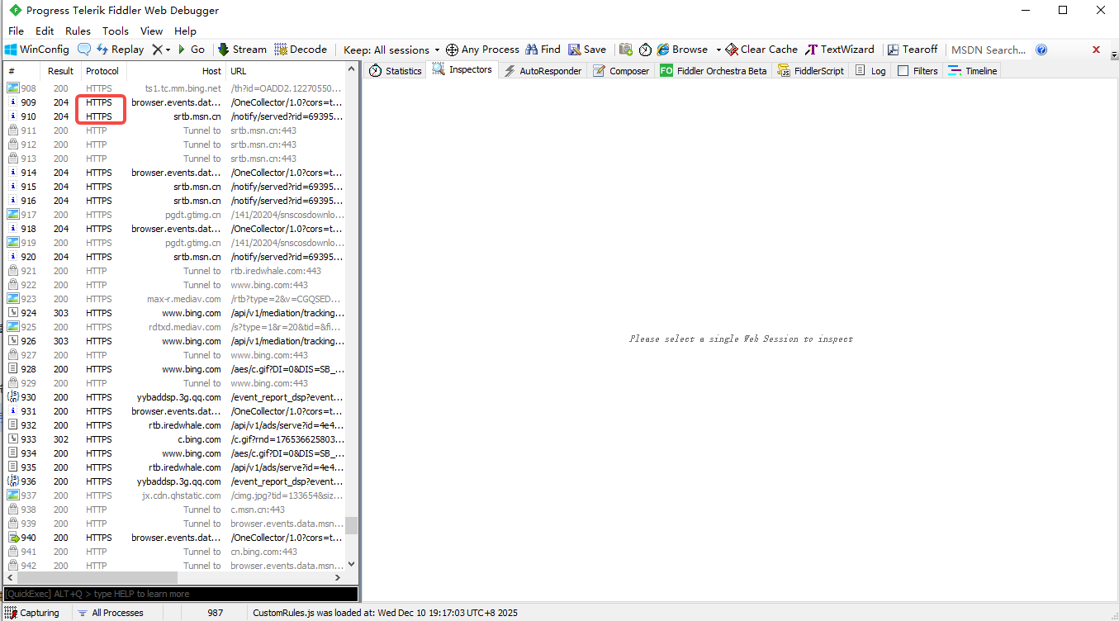The image size is (1119, 621).
Task: Open the View menu
Action: (151, 31)
